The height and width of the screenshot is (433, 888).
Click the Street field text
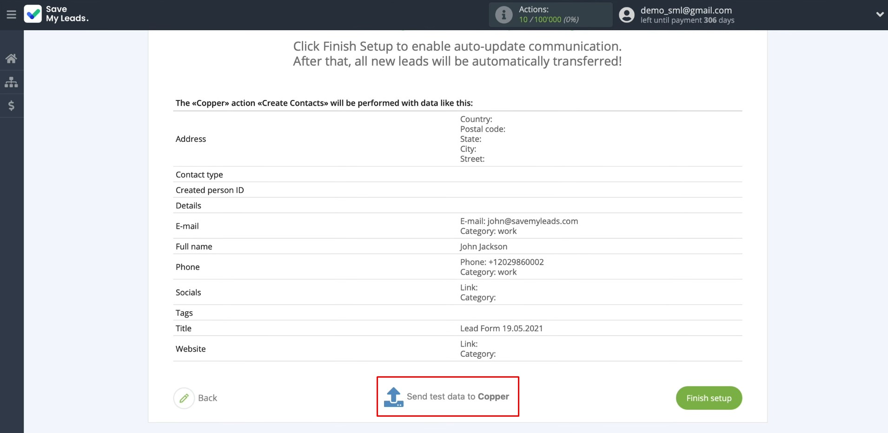click(x=472, y=159)
